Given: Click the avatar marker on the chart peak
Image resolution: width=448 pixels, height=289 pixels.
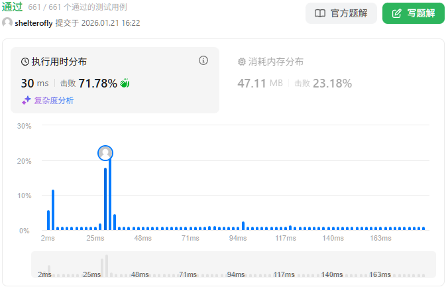Looking at the screenshot, I should 105,153.
